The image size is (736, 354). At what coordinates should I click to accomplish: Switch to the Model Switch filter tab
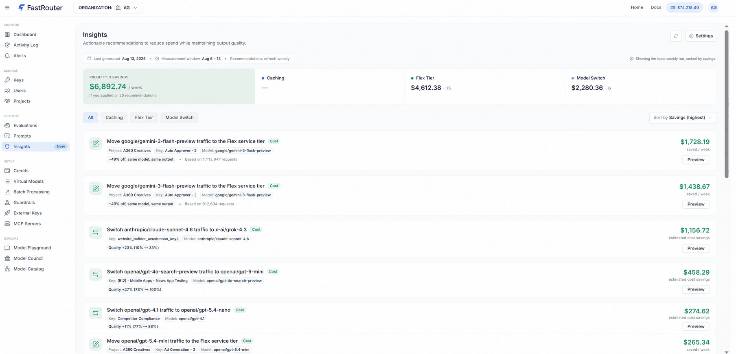[180, 118]
